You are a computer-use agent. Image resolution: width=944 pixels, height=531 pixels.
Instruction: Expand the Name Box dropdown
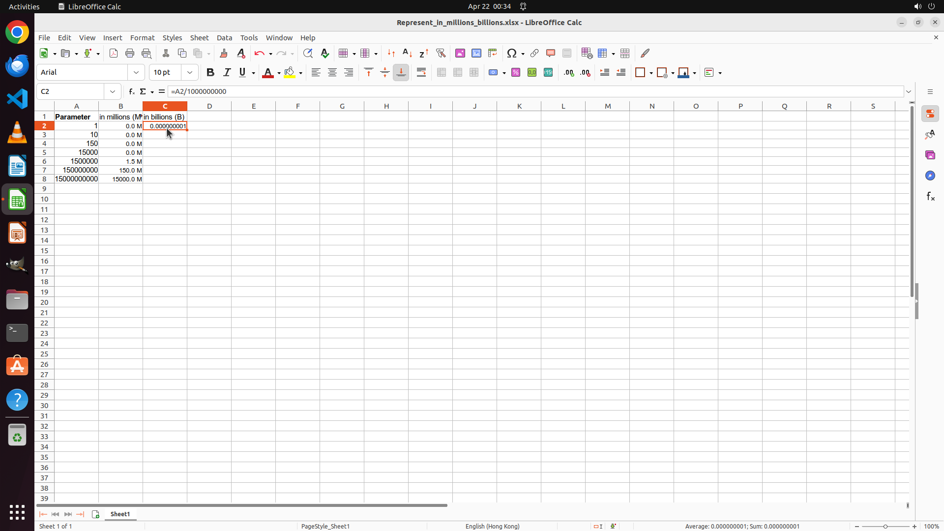[113, 91]
